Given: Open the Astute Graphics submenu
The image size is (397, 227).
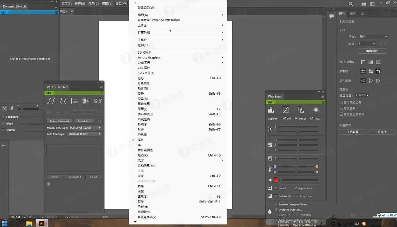Looking at the screenshot, I should pos(149,57).
